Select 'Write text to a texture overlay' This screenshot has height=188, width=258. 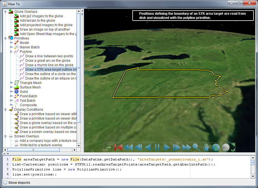click(41, 145)
